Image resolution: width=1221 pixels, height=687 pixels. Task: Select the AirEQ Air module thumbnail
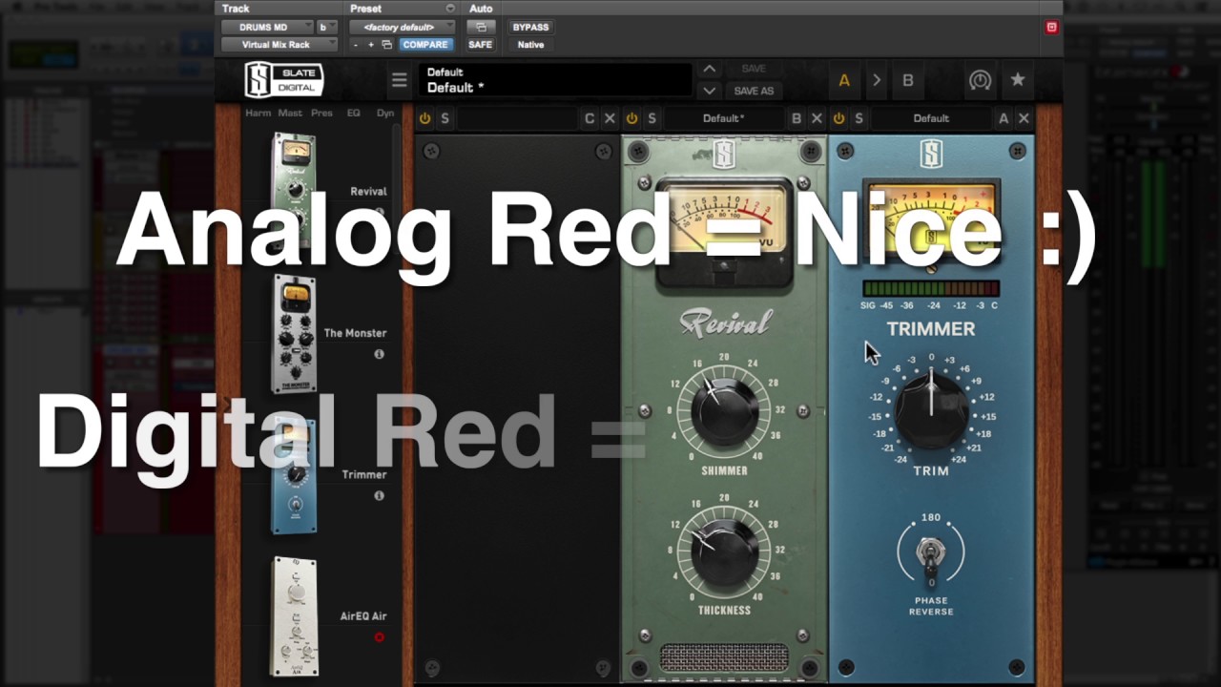pos(295,616)
